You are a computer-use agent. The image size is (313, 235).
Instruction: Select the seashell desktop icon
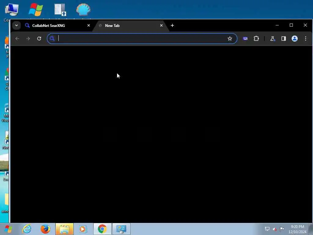coord(83,10)
